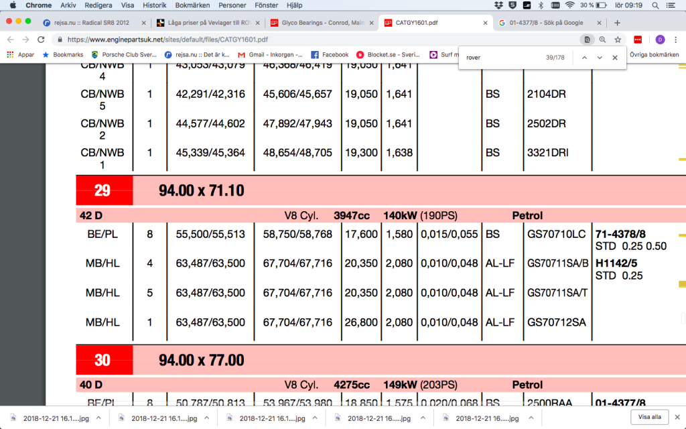This screenshot has width=686, height=429.
Task: Click the 3947cc engine displacement text
Action: point(351,216)
